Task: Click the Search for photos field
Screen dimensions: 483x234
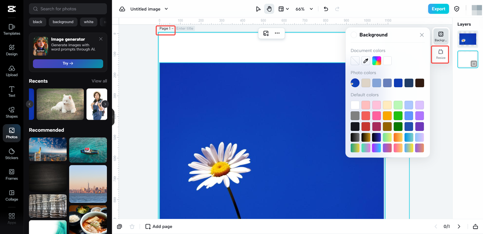Action: pos(68,9)
